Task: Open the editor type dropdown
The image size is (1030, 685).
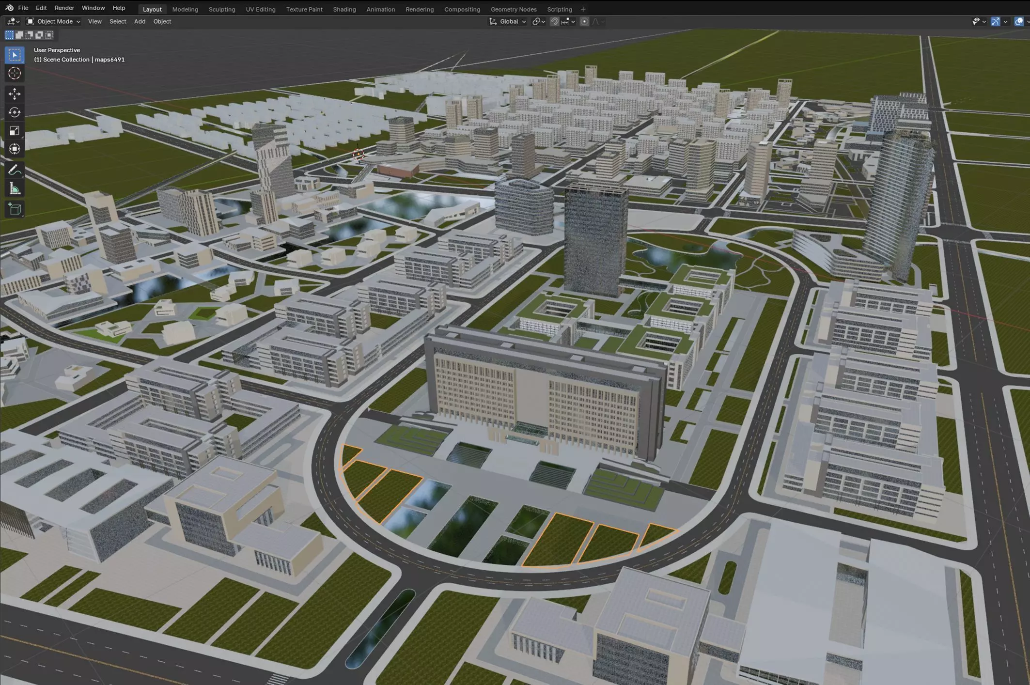Action: point(13,21)
